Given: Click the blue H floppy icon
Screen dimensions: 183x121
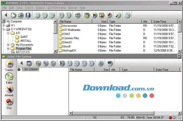Looking at the screenshot, I should click(94, 15).
